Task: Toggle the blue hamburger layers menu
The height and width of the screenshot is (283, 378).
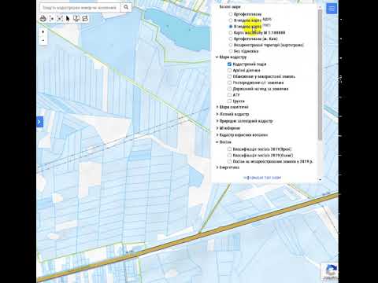Action: pos(332,9)
